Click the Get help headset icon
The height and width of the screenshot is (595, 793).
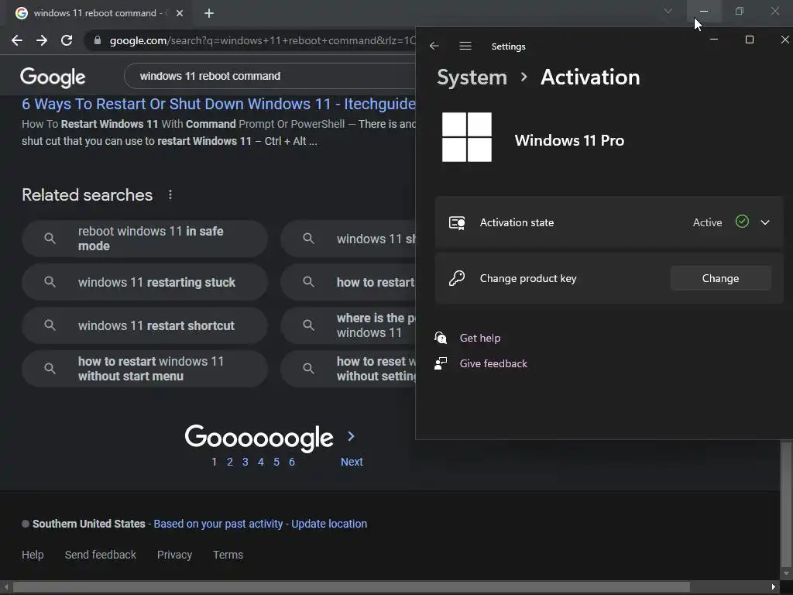coord(441,338)
